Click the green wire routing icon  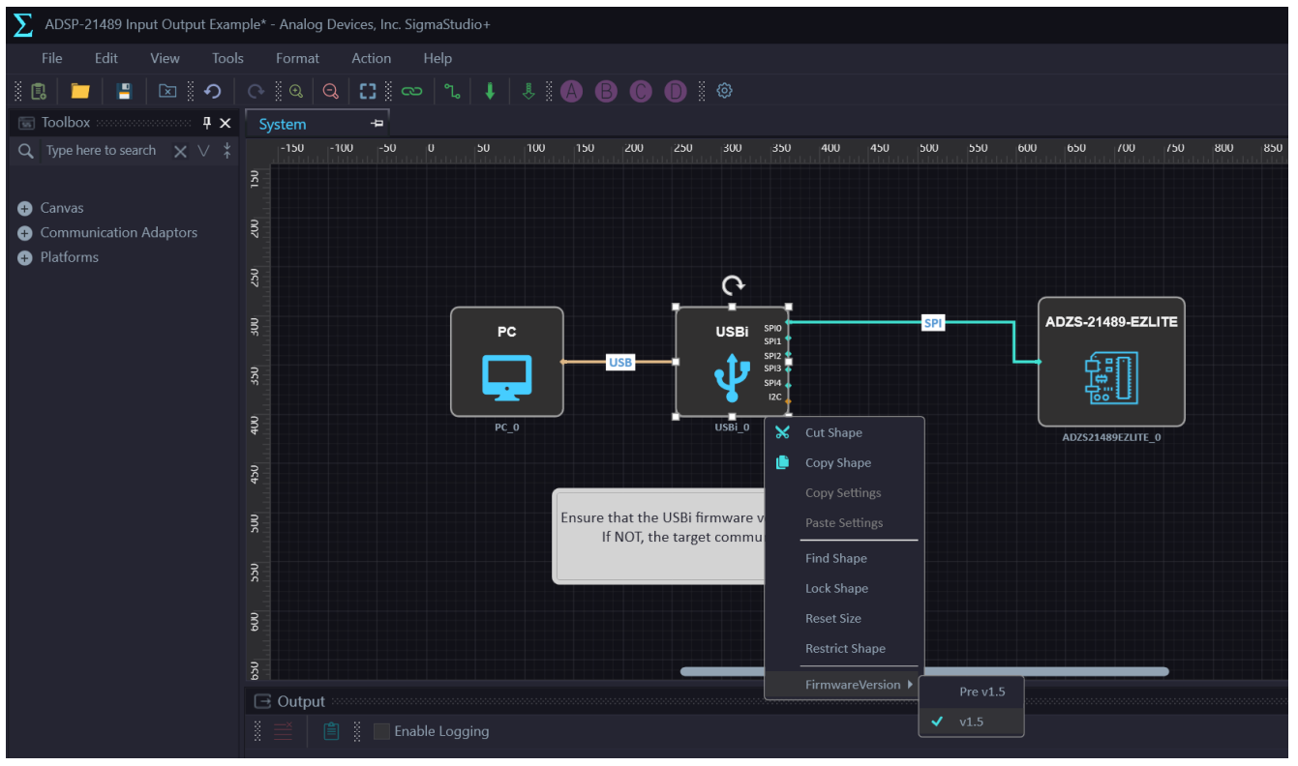click(x=452, y=91)
